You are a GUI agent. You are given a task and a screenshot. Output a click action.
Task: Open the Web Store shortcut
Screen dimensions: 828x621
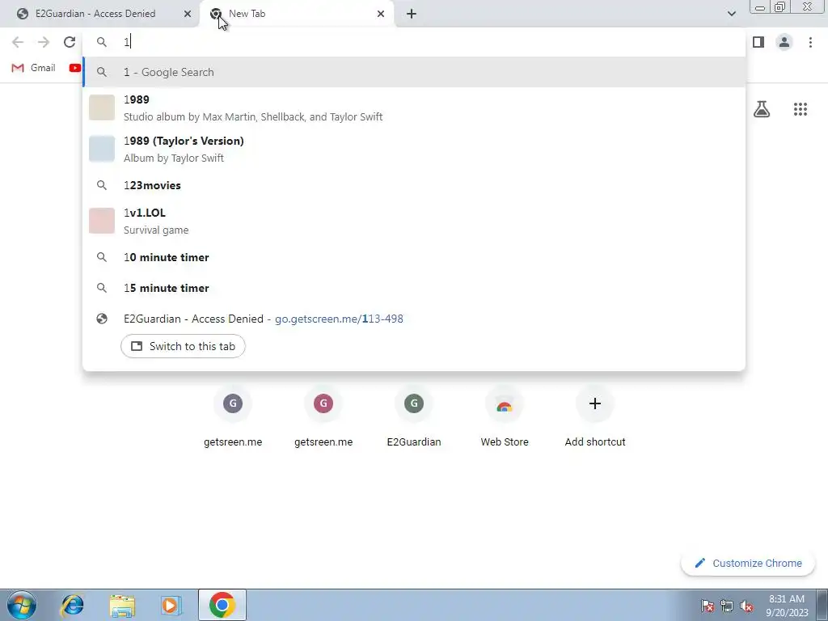tap(505, 417)
